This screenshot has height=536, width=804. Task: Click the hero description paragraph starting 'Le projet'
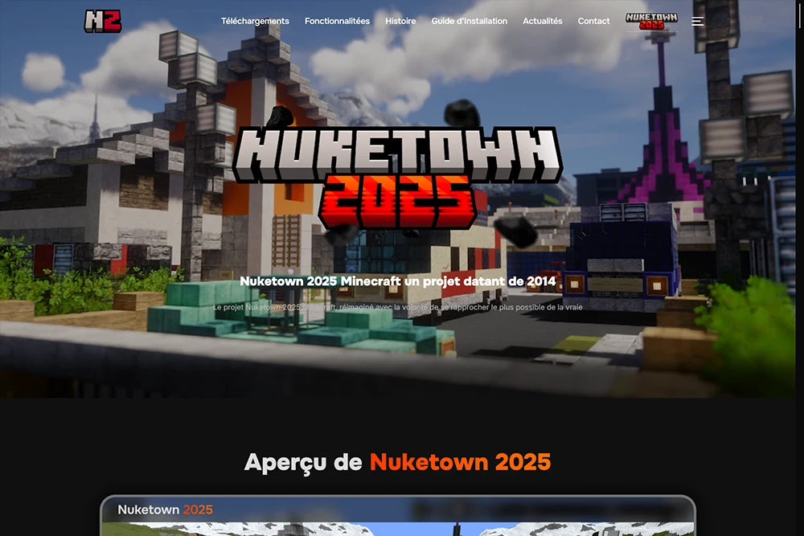pos(397,307)
